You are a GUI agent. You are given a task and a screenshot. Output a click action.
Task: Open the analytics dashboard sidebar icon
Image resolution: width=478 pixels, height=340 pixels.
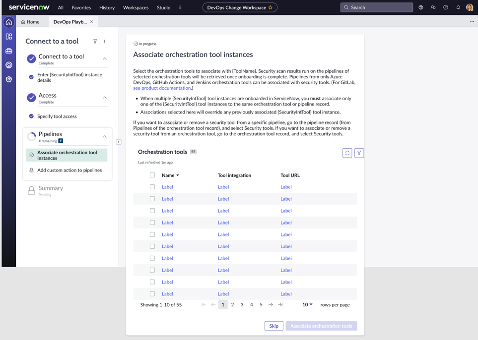[9, 65]
